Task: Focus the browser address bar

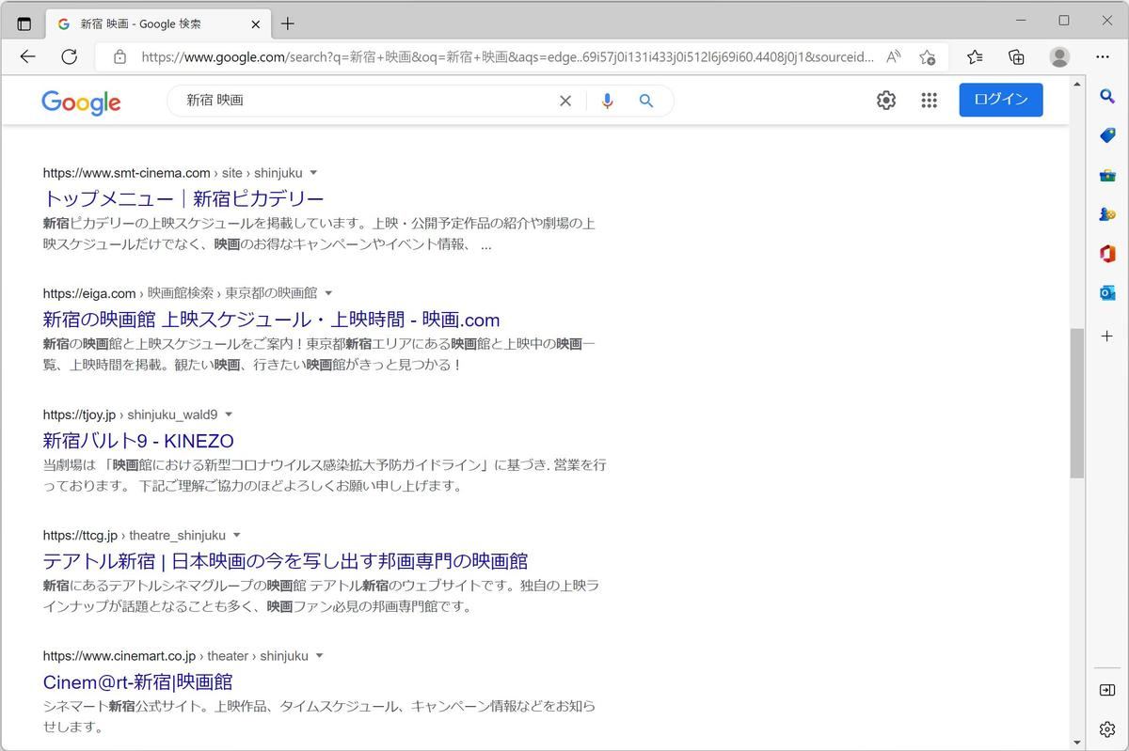Action: (x=508, y=57)
